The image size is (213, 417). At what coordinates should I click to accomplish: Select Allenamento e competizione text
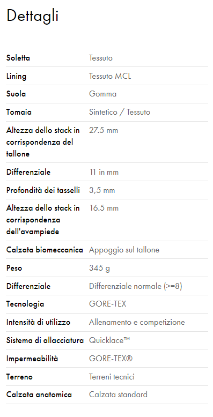137,322
